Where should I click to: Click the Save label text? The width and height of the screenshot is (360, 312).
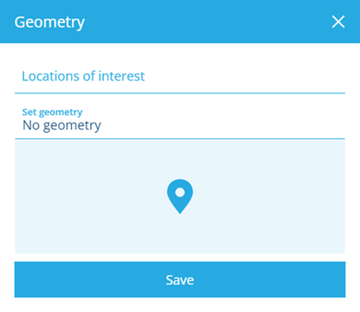coord(180,280)
